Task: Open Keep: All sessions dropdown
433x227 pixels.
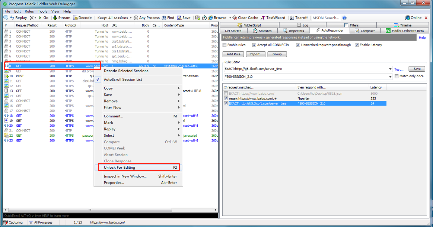Action: pos(114,18)
